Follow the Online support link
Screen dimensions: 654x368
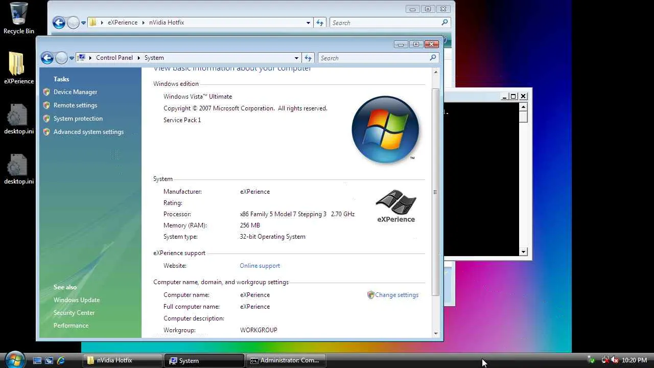coord(260,266)
